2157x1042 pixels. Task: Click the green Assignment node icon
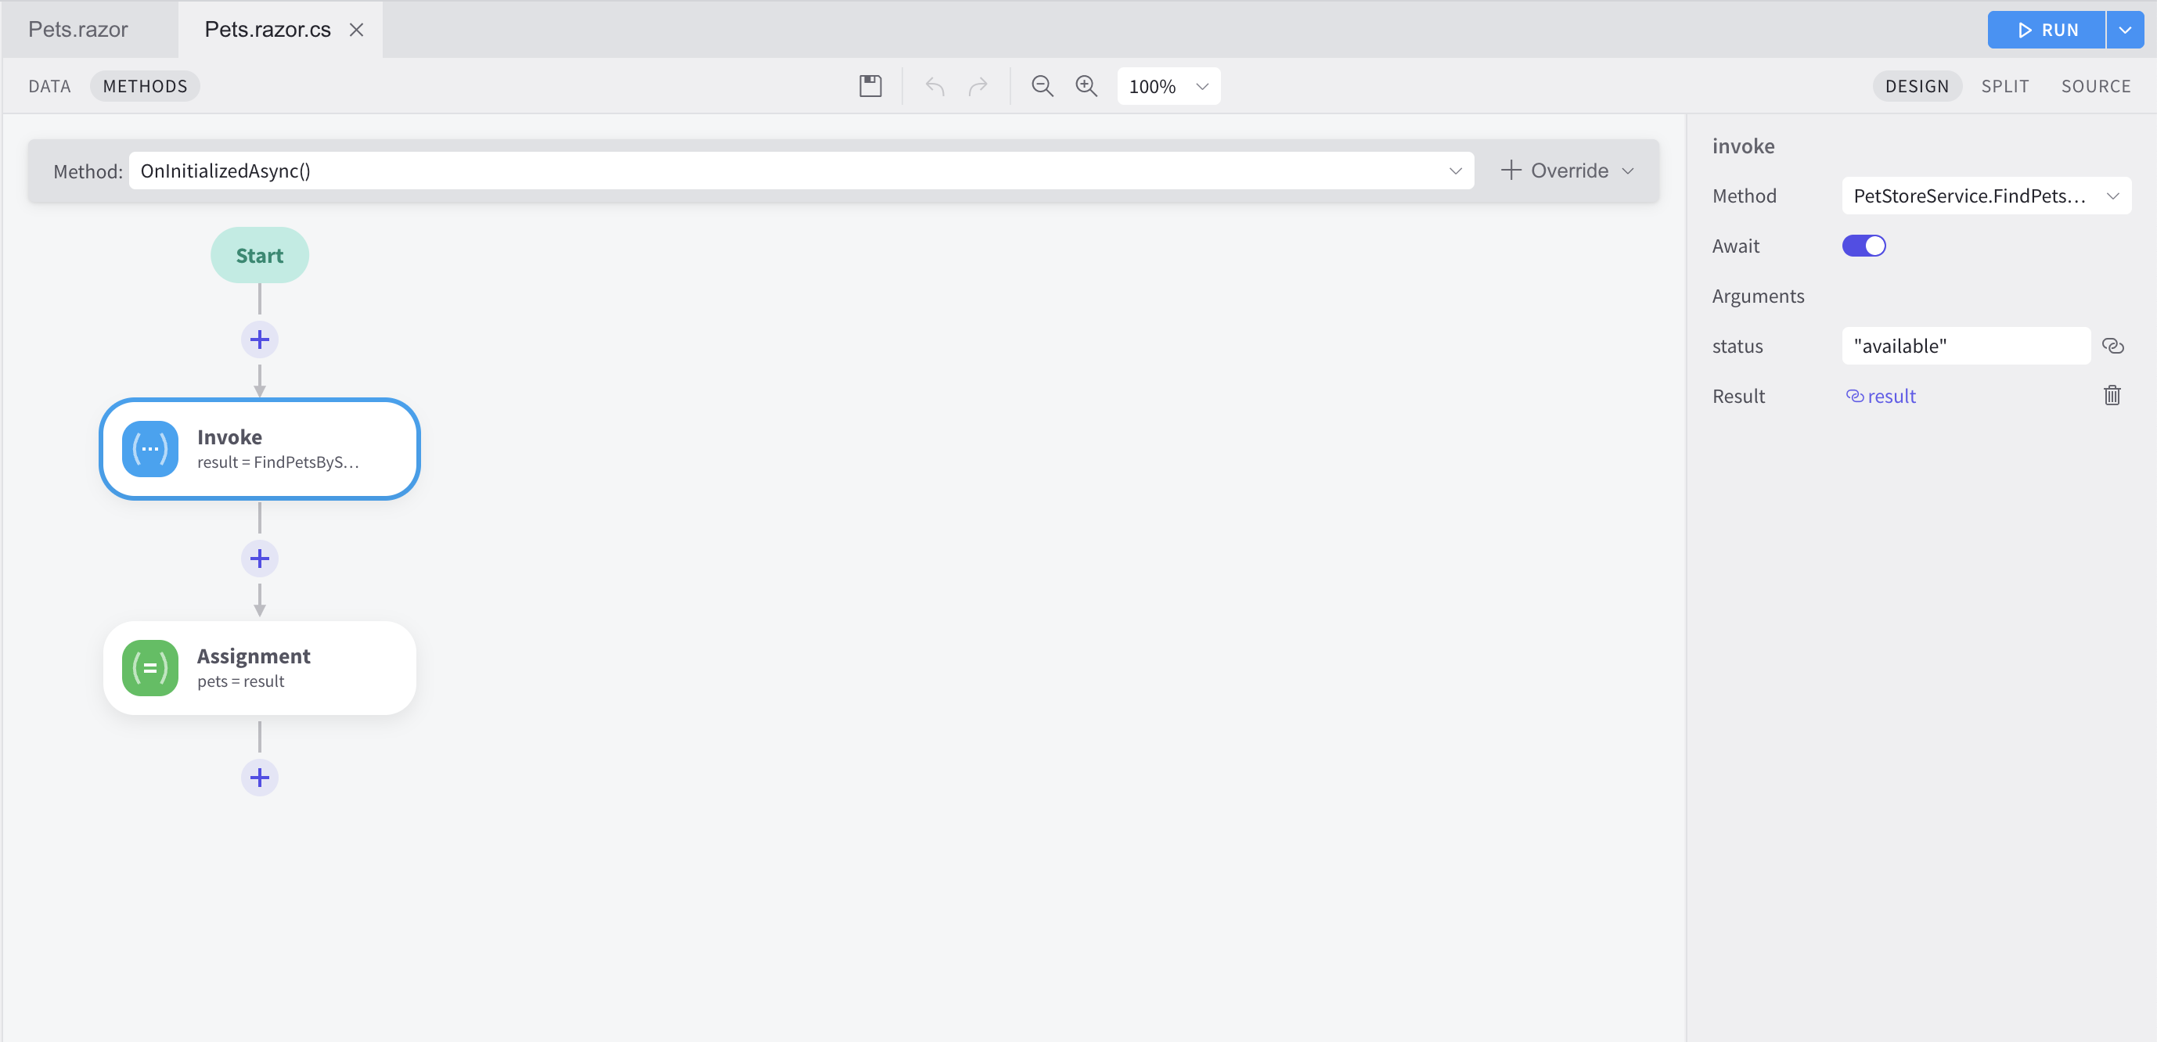tap(150, 668)
